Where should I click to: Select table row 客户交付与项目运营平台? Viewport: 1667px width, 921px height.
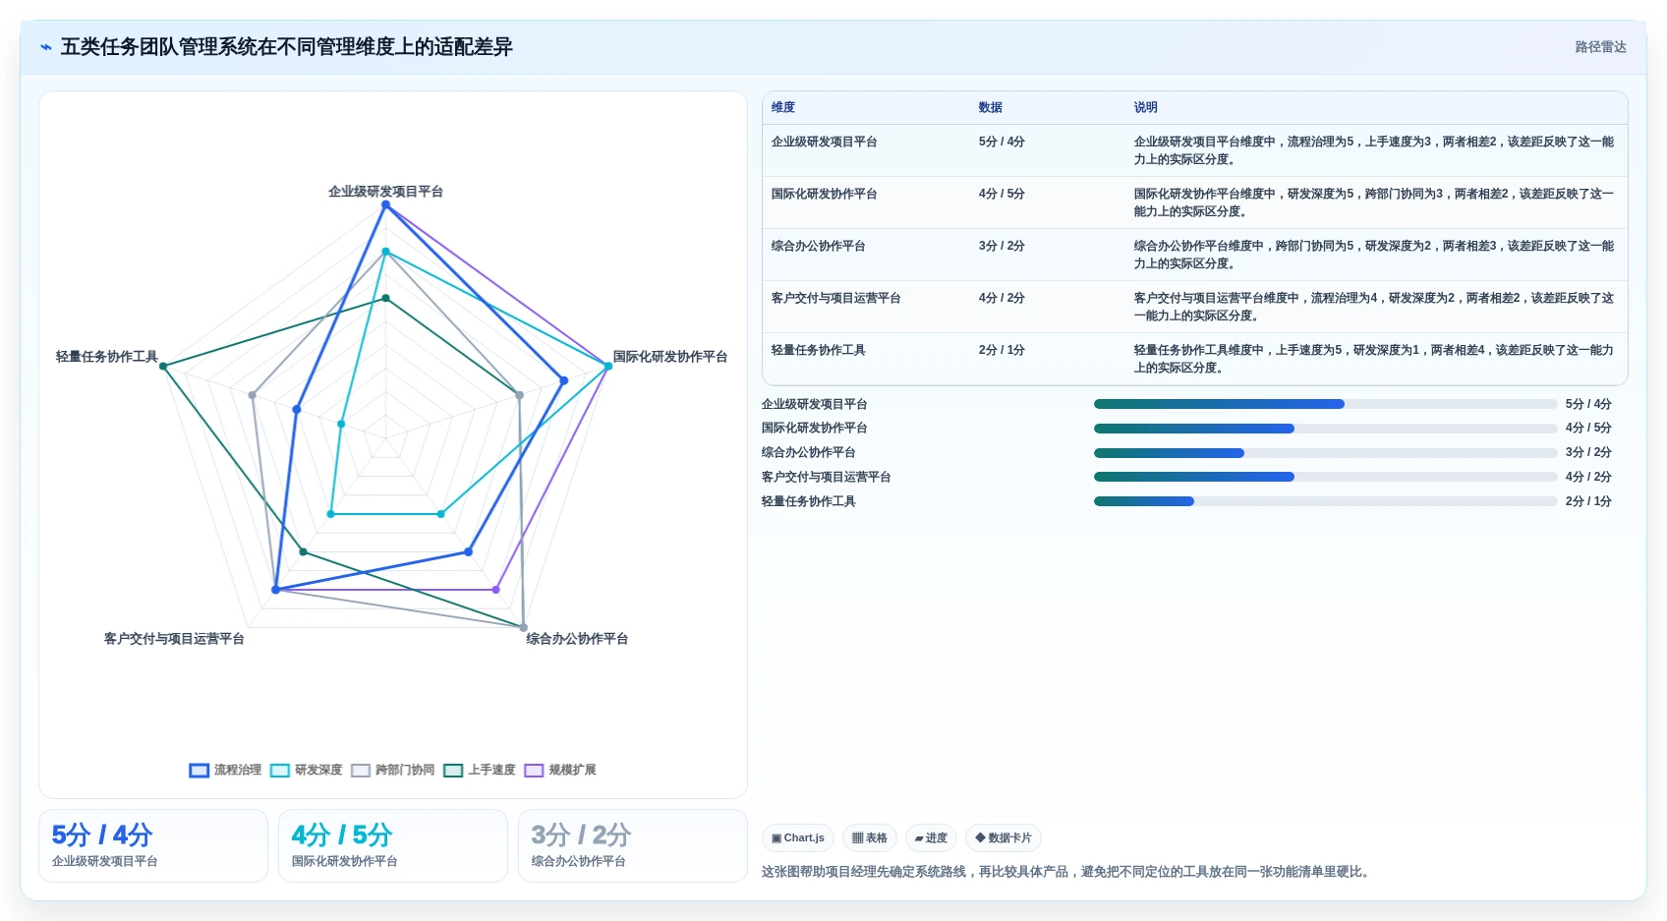click(1194, 307)
